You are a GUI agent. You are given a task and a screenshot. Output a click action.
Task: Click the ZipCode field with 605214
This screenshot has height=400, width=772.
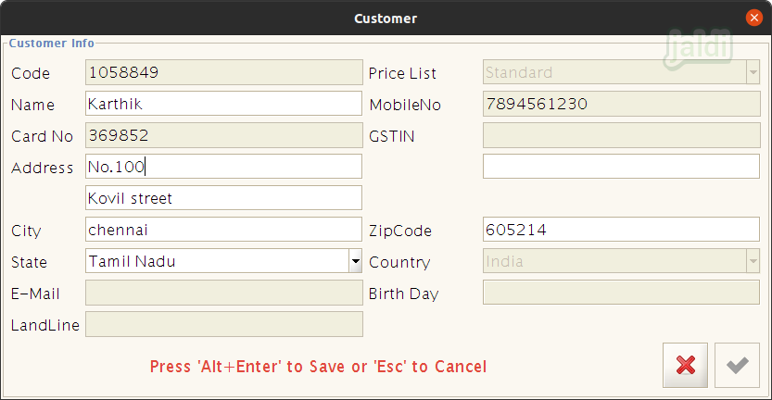click(621, 230)
